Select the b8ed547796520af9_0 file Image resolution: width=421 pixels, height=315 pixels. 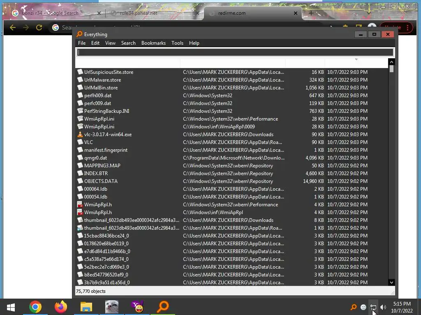tap(106, 274)
